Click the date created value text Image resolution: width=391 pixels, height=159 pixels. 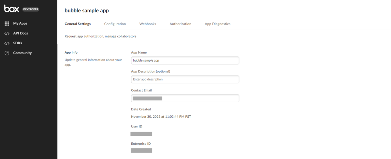[161, 116]
